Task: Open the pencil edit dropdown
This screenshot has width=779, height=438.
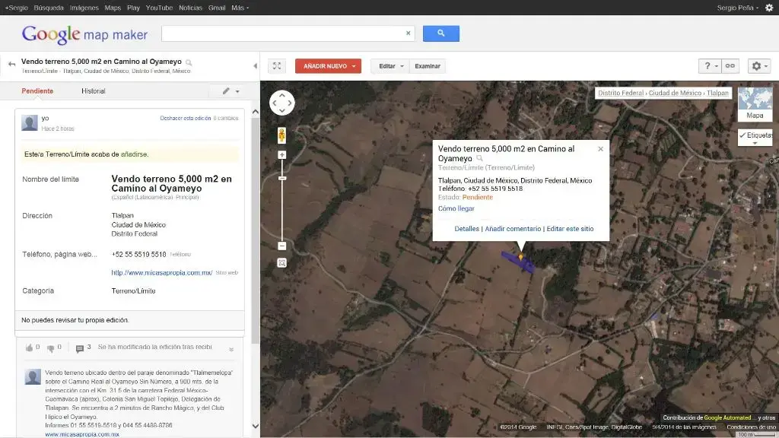Action: (231, 91)
